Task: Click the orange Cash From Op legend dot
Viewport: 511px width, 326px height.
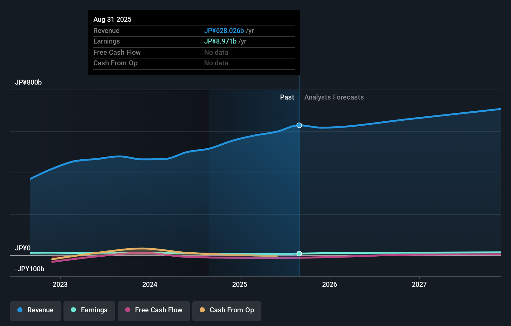Action: click(x=203, y=310)
